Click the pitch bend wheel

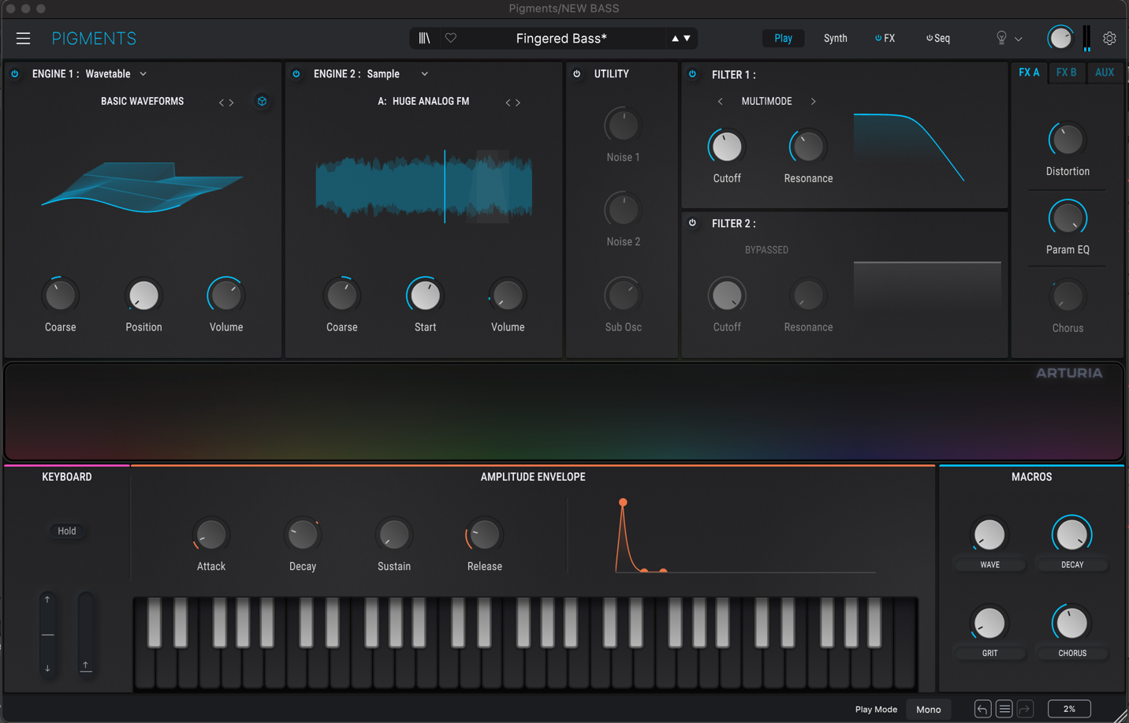coord(48,634)
